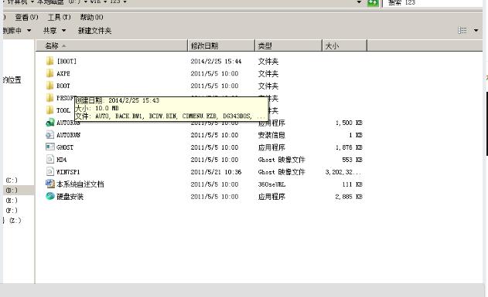Viewport: 488px width, 297px height.
Task: Click the 360seURL type cell
Action: [271, 184]
